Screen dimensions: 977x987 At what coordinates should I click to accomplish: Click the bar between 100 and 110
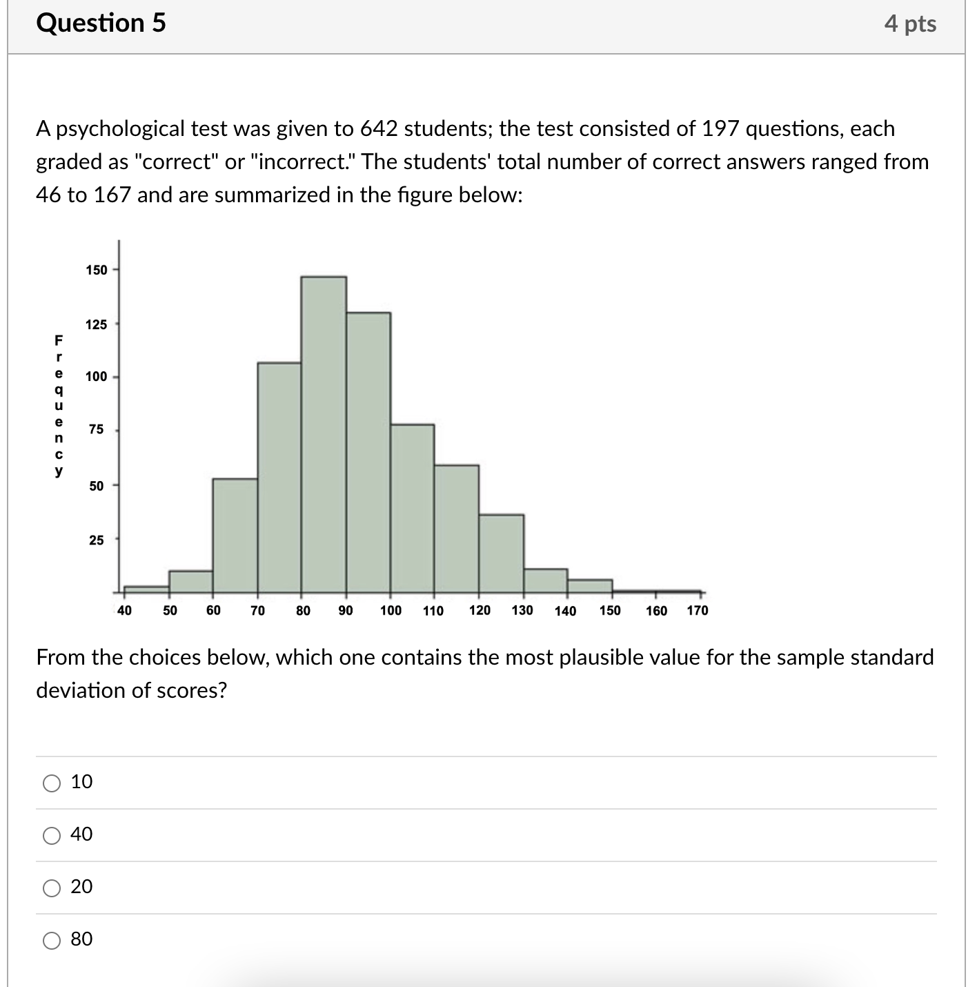[x=411, y=511]
